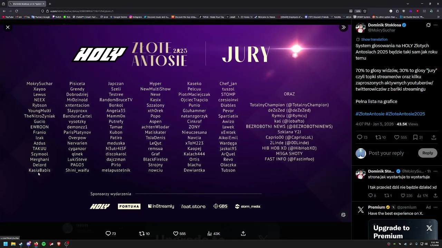
Task: Click the 4:07 PM Jan 5, 2026 timestamp
Action: click(x=375, y=124)
